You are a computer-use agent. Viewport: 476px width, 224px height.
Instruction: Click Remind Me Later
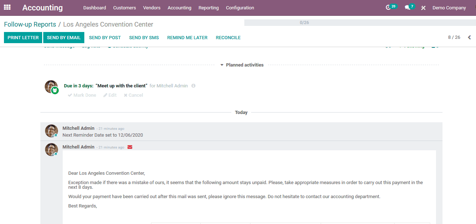pyautogui.click(x=187, y=37)
